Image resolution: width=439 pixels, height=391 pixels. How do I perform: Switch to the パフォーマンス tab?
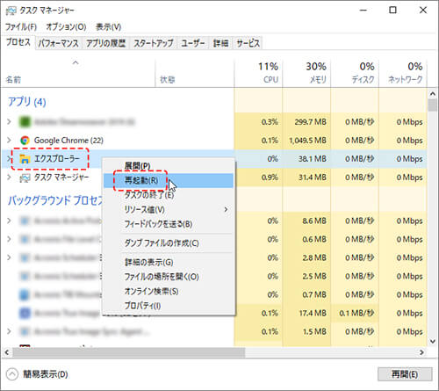[59, 43]
